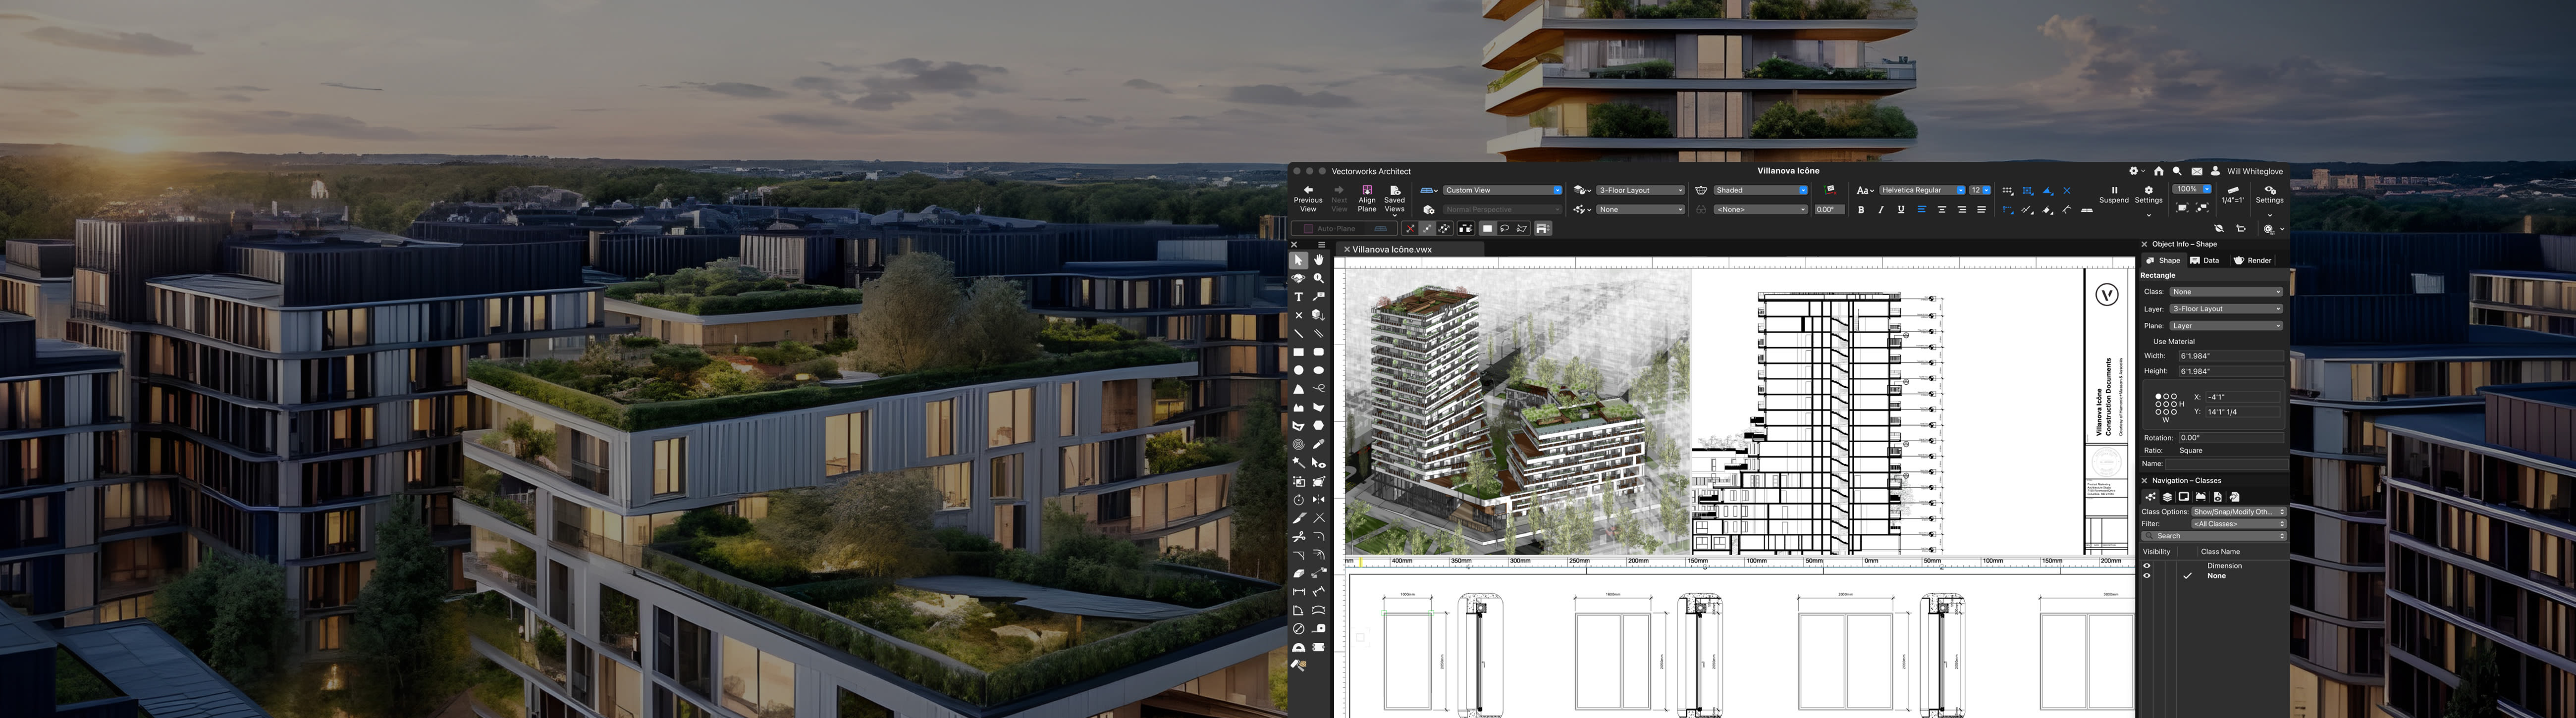Switch to the Render tab in Object Info
This screenshot has height=718, width=2576.
[2257, 260]
